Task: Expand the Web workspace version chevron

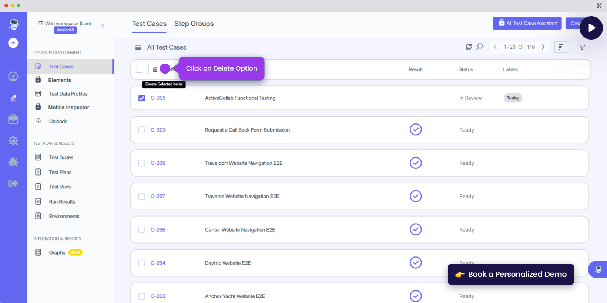Action: [103, 26]
